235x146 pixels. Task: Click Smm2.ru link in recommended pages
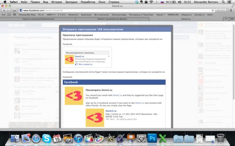click(x=80, y=56)
